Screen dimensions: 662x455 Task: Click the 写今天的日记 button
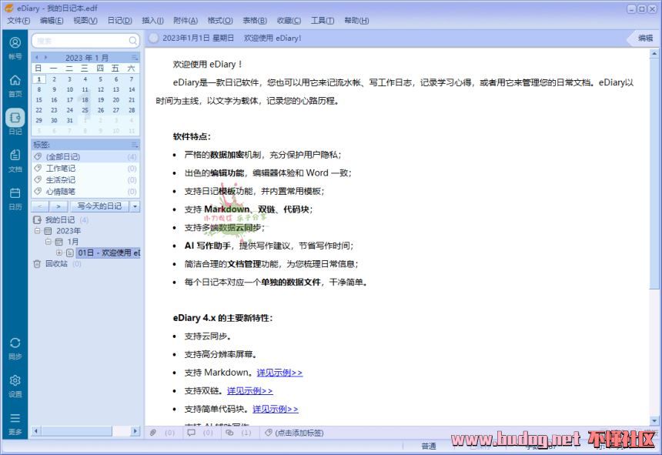[99, 206]
